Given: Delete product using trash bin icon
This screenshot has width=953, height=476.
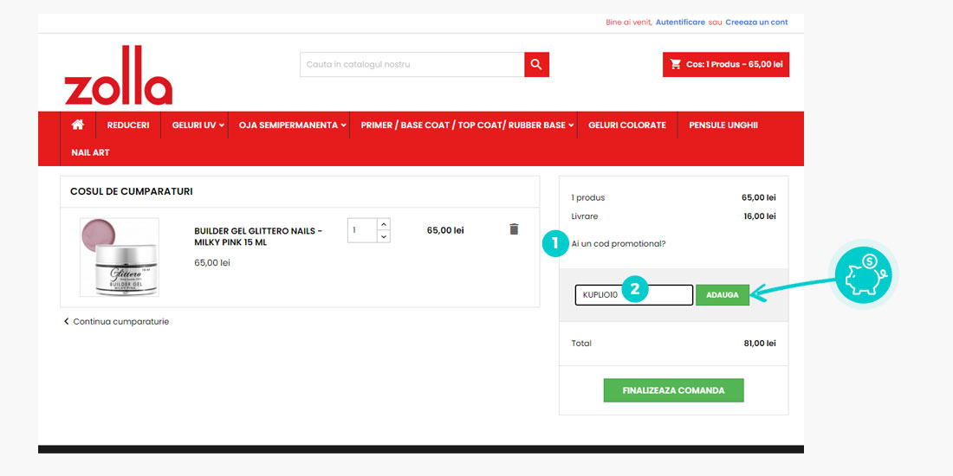Looking at the screenshot, I should (514, 229).
